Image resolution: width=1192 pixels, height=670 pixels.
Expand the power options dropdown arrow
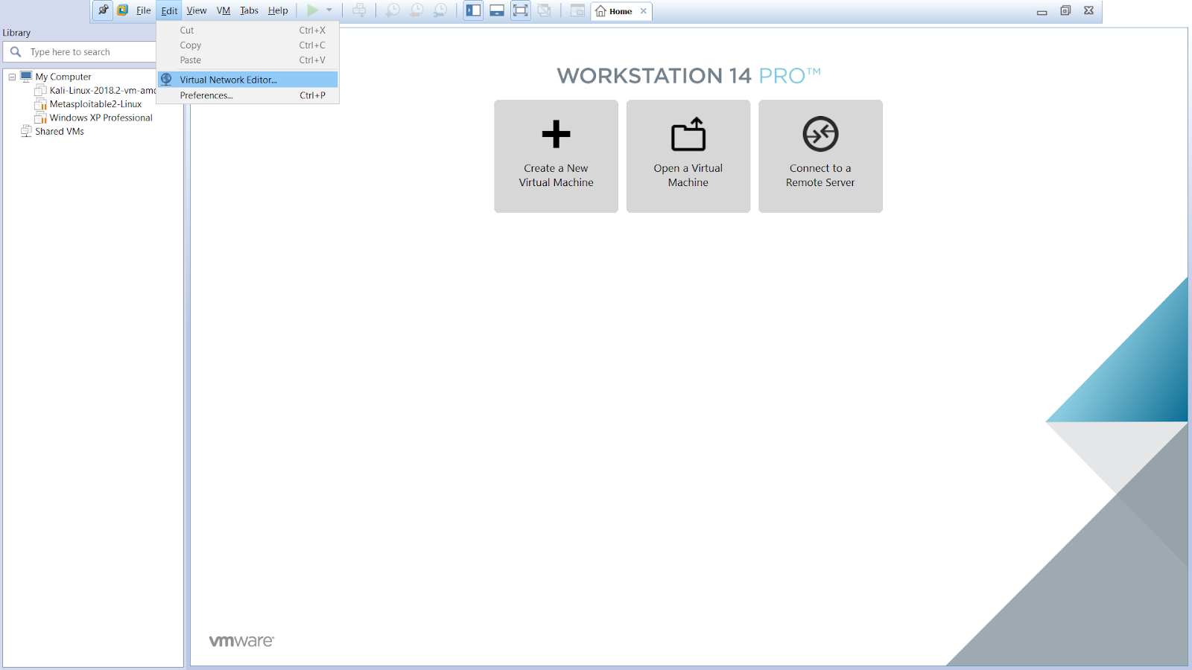click(329, 10)
